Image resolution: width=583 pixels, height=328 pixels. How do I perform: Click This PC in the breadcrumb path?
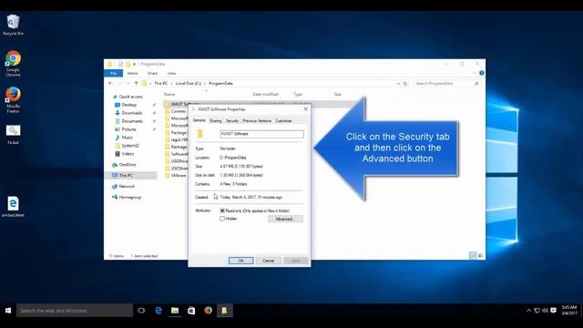pos(161,84)
